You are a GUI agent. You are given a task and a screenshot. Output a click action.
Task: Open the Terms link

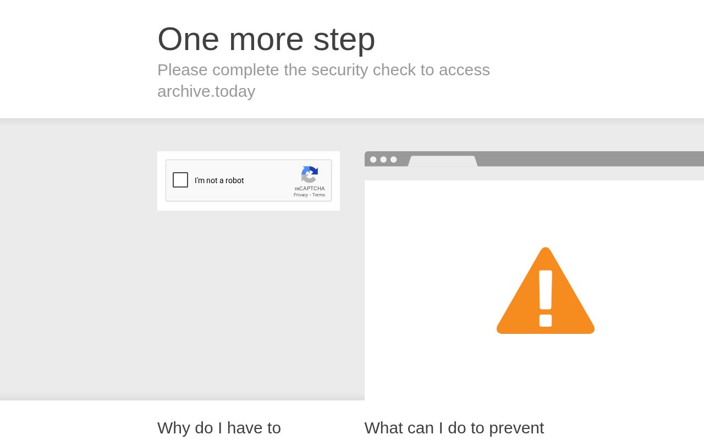(318, 195)
